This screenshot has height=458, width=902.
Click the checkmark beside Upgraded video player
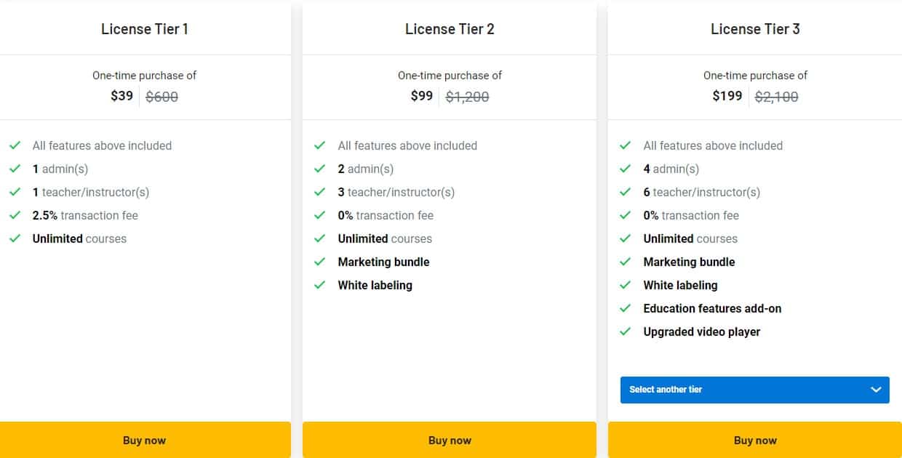click(x=626, y=332)
